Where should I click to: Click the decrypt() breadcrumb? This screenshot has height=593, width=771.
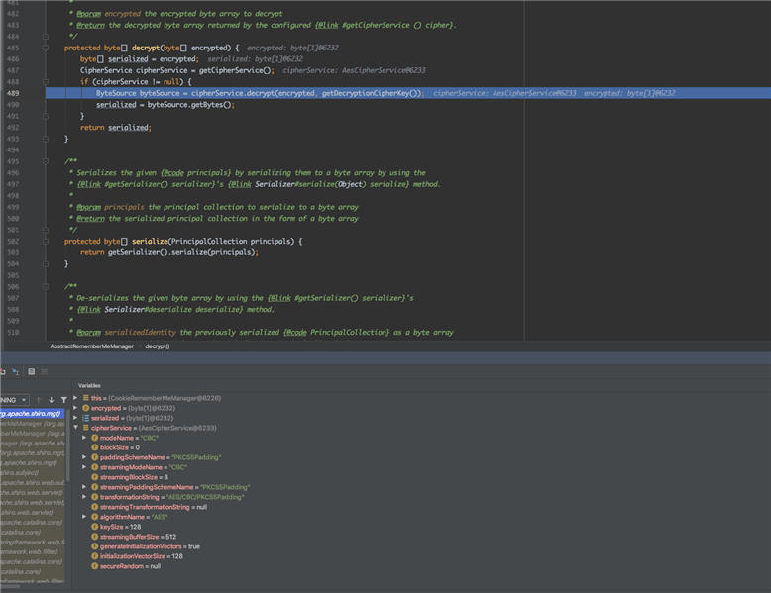point(158,346)
